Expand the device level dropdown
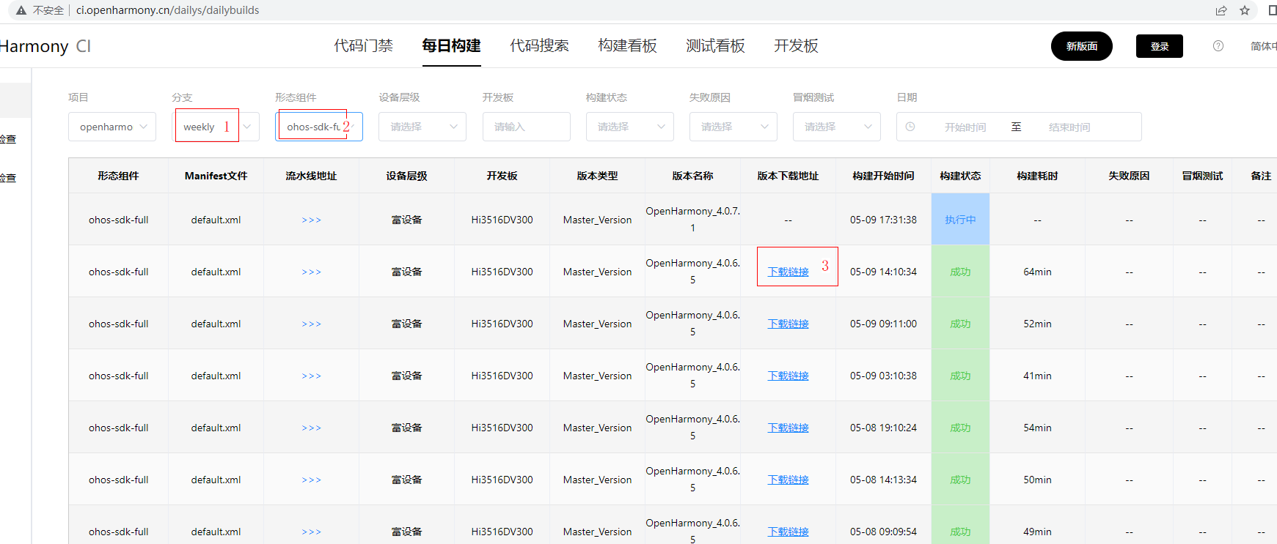Viewport: 1277px width, 544px height. [x=423, y=127]
